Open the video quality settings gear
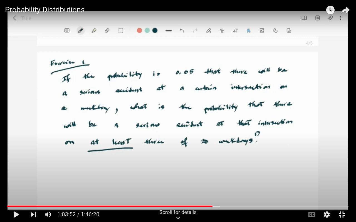The width and height of the screenshot is (356, 222). point(327,215)
